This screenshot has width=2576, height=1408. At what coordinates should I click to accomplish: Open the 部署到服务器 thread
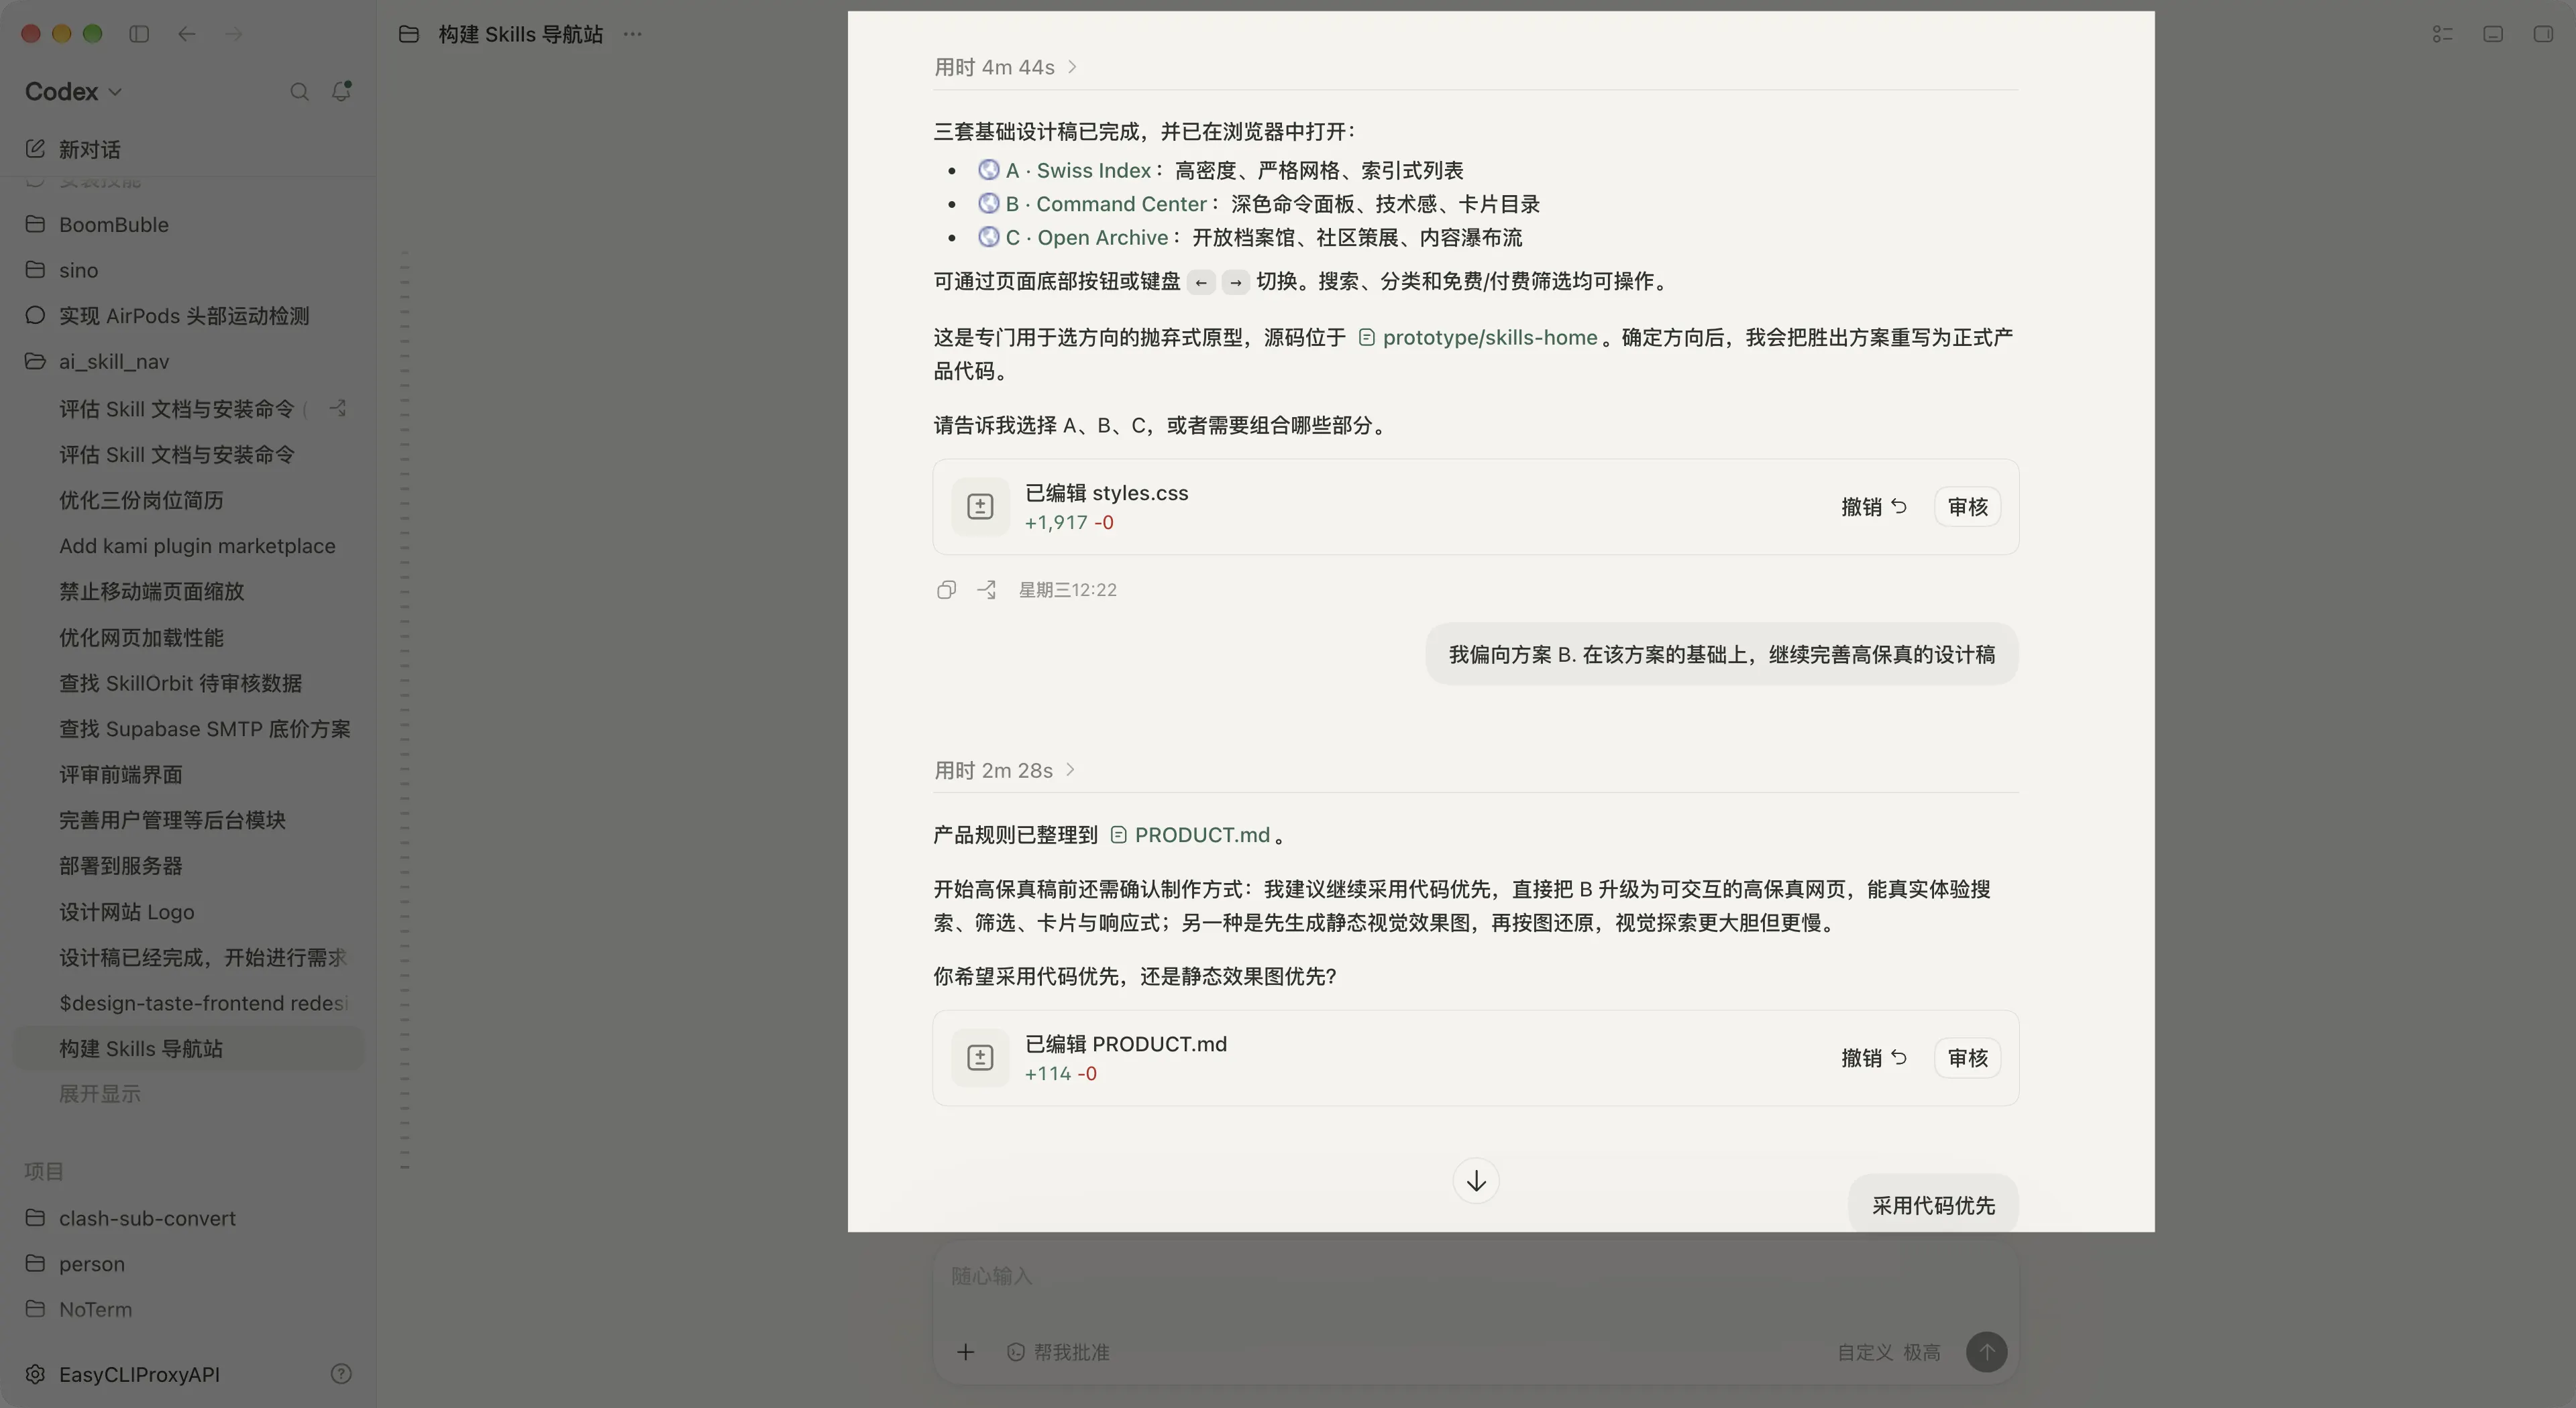(190, 866)
